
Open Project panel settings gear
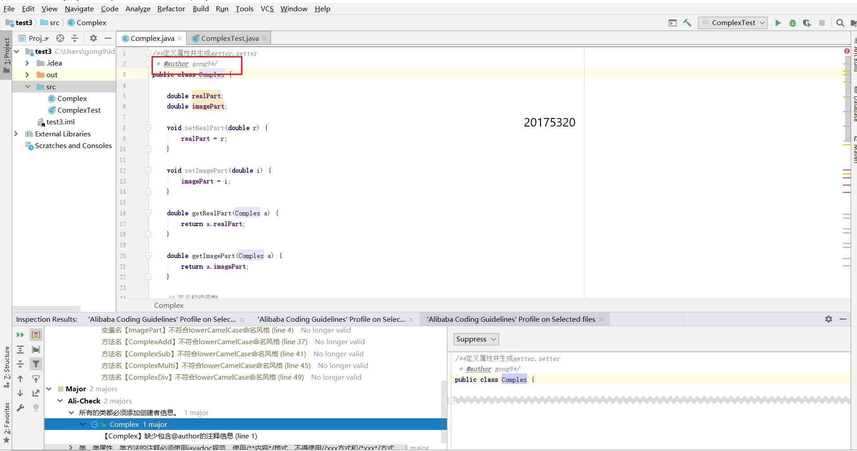[93, 38]
